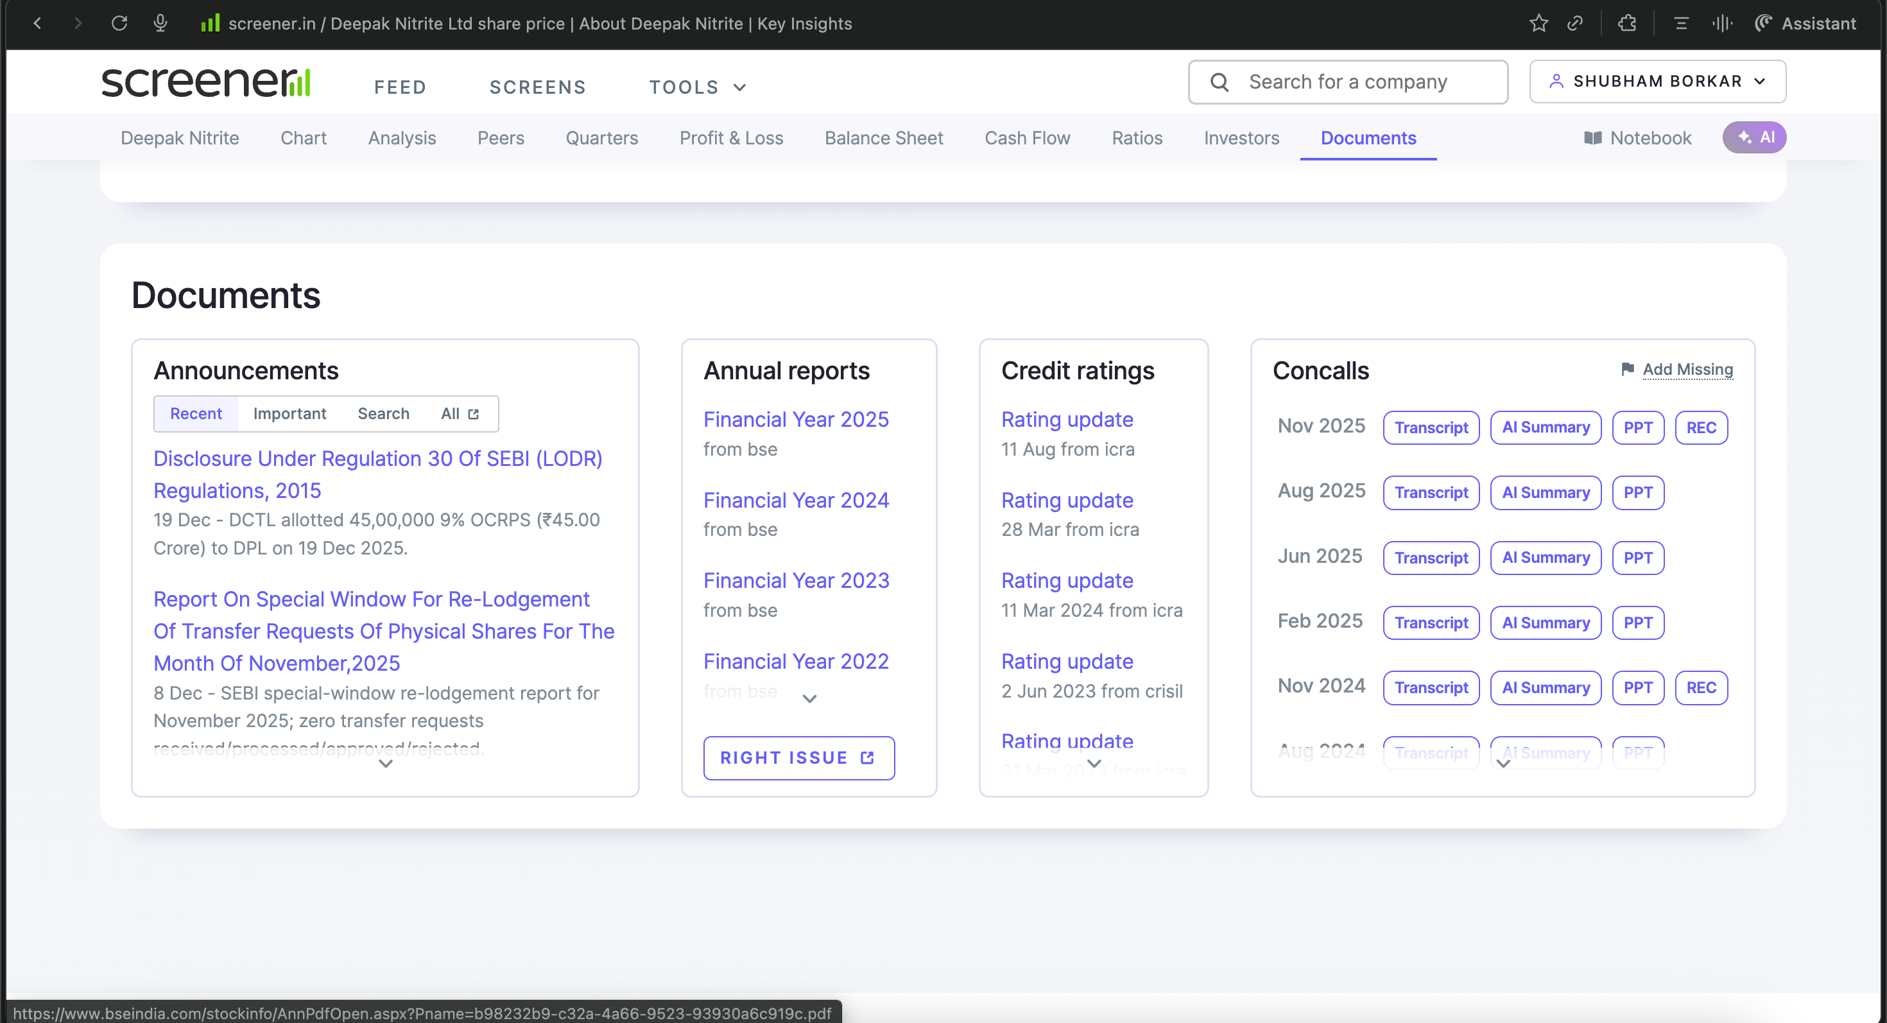The height and width of the screenshot is (1023, 1887).
Task: Open the SHUBHAM BORKAR account dropdown
Action: (x=1657, y=82)
